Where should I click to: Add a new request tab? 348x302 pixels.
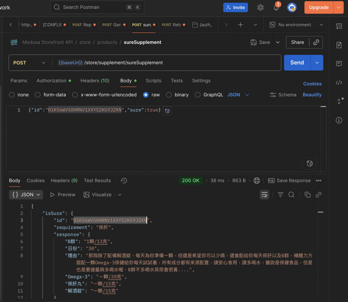click(x=240, y=25)
